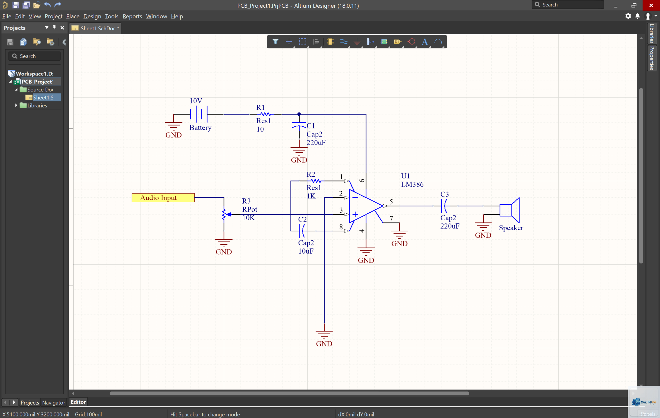Click the save all documents icon

26,5
